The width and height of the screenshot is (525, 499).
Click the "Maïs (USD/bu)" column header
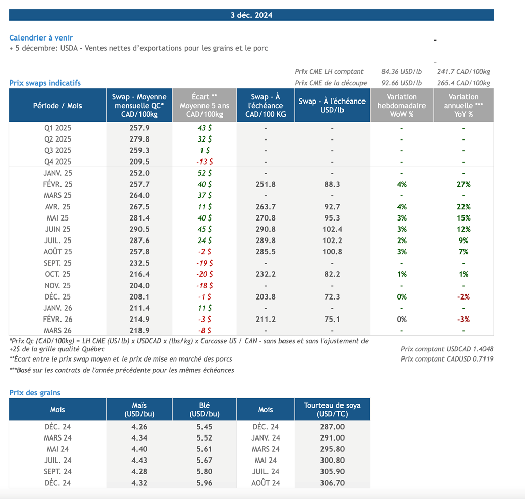[x=139, y=410]
